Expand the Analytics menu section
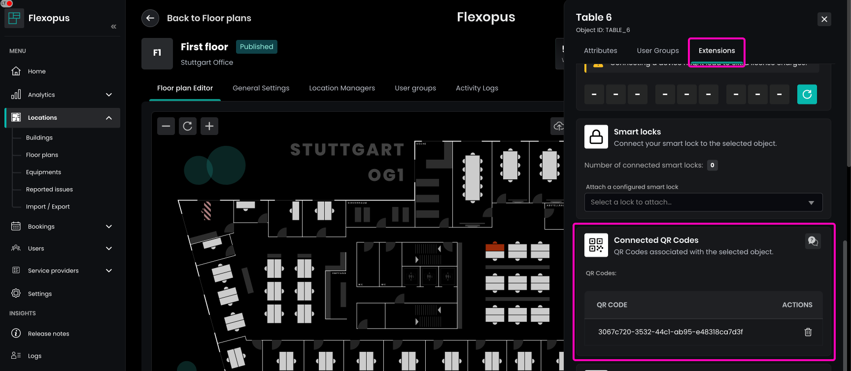Image resolution: width=851 pixels, height=371 pixels. click(x=109, y=95)
